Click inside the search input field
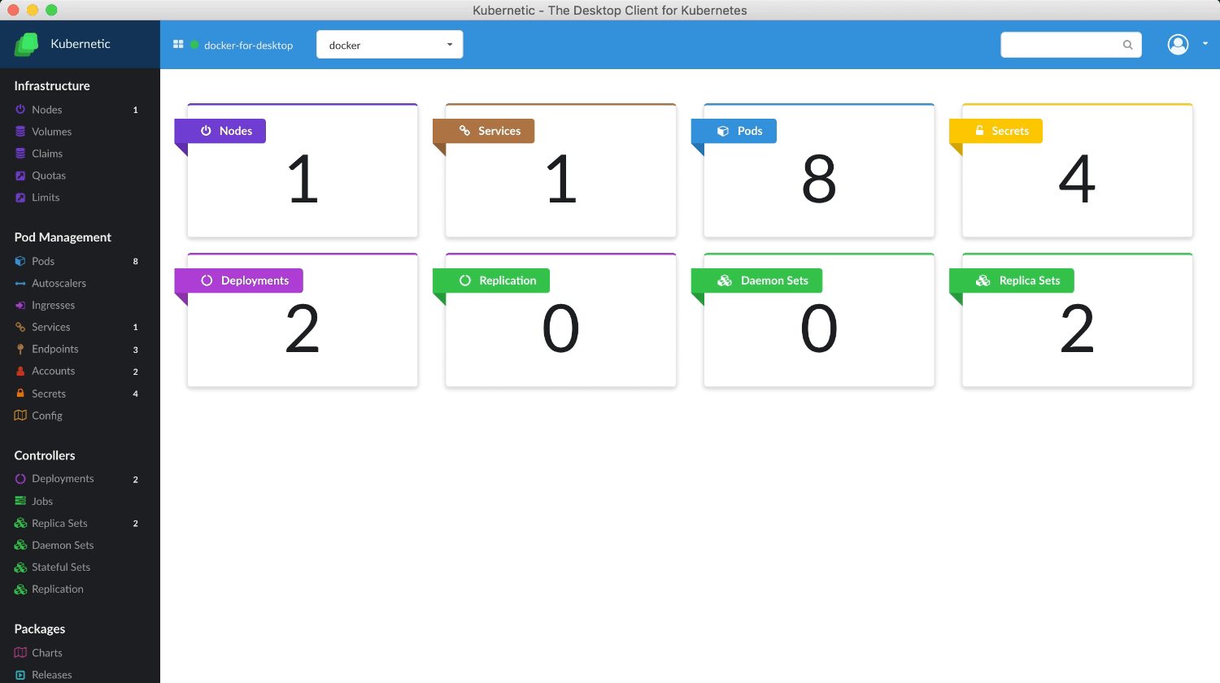The image size is (1220, 683). 1057,45
